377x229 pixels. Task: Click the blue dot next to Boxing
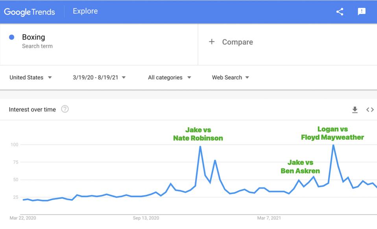(x=12, y=37)
